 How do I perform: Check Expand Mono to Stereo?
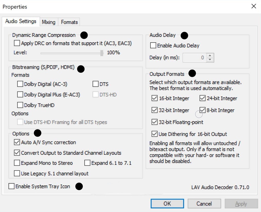pos(17,163)
